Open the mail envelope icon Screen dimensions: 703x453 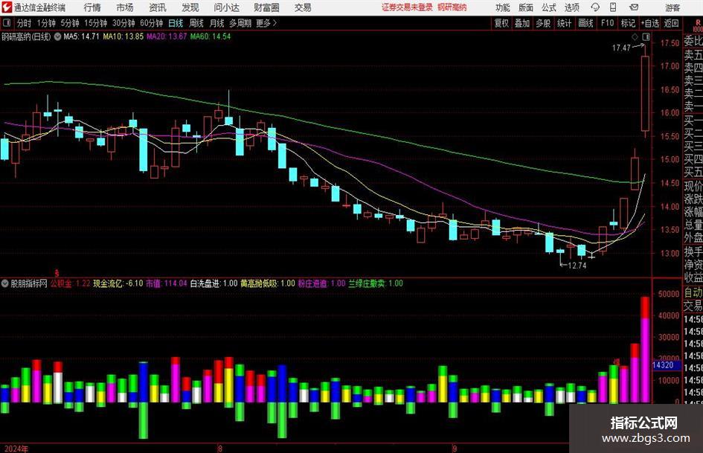(x=634, y=7)
